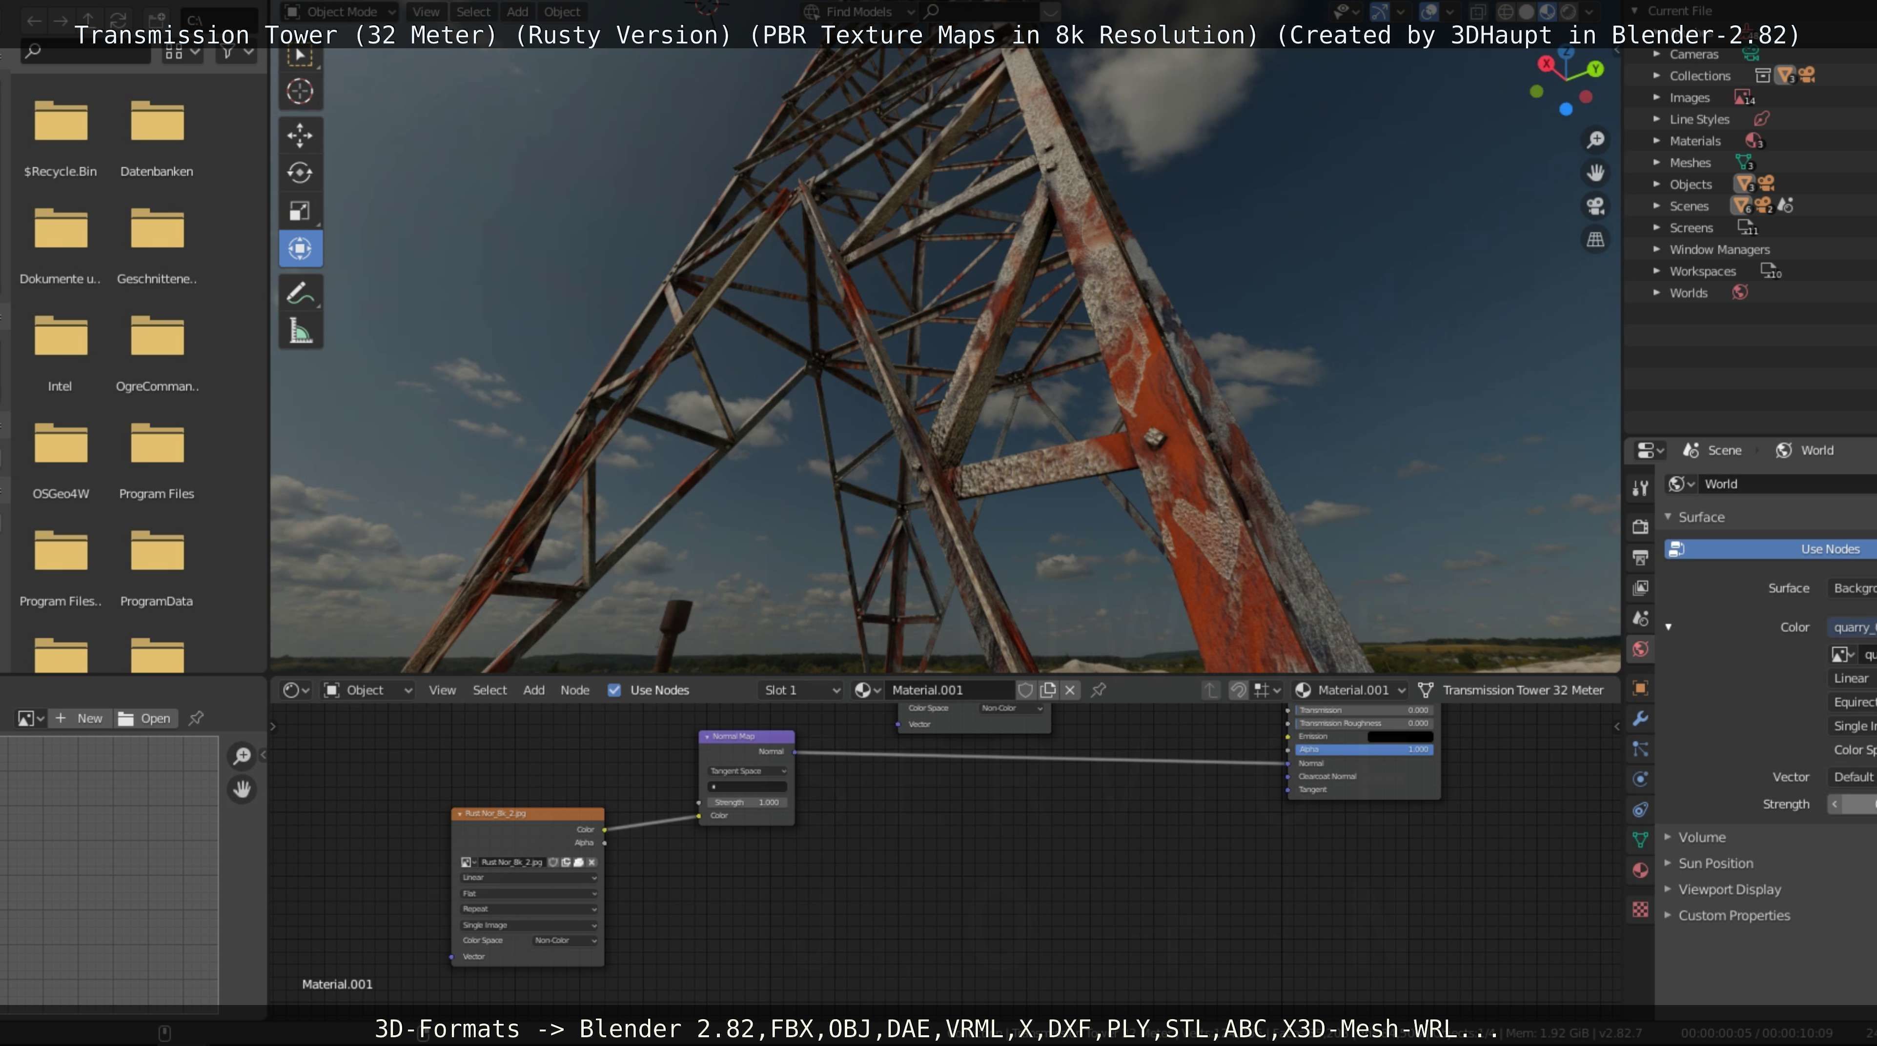
Task: Expand the Images tree entry
Action: point(1656,97)
